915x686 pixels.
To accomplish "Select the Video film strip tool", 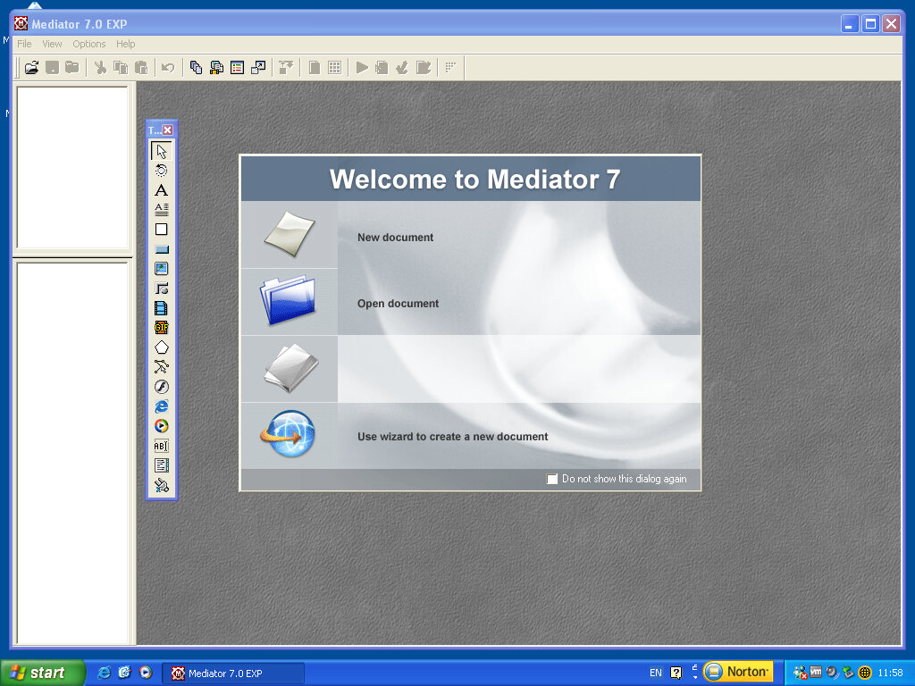I will (x=161, y=308).
